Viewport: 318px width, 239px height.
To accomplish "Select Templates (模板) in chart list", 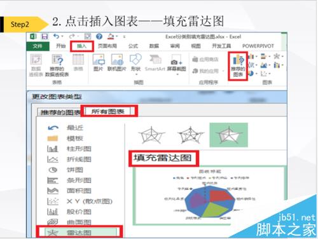I will pos(66,139).
